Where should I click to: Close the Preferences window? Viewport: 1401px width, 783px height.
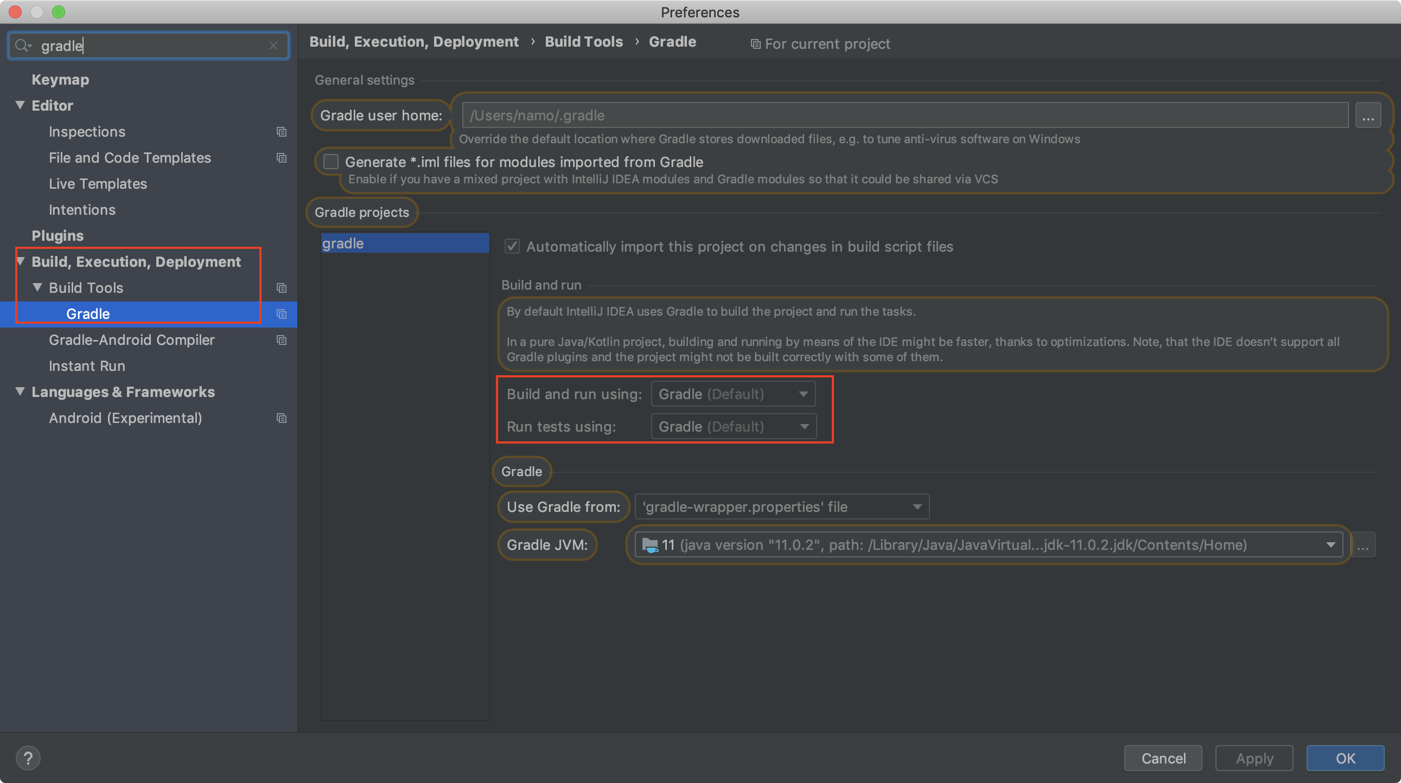15,11
